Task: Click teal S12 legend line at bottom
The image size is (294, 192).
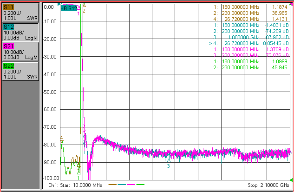Action: point(122,185)
